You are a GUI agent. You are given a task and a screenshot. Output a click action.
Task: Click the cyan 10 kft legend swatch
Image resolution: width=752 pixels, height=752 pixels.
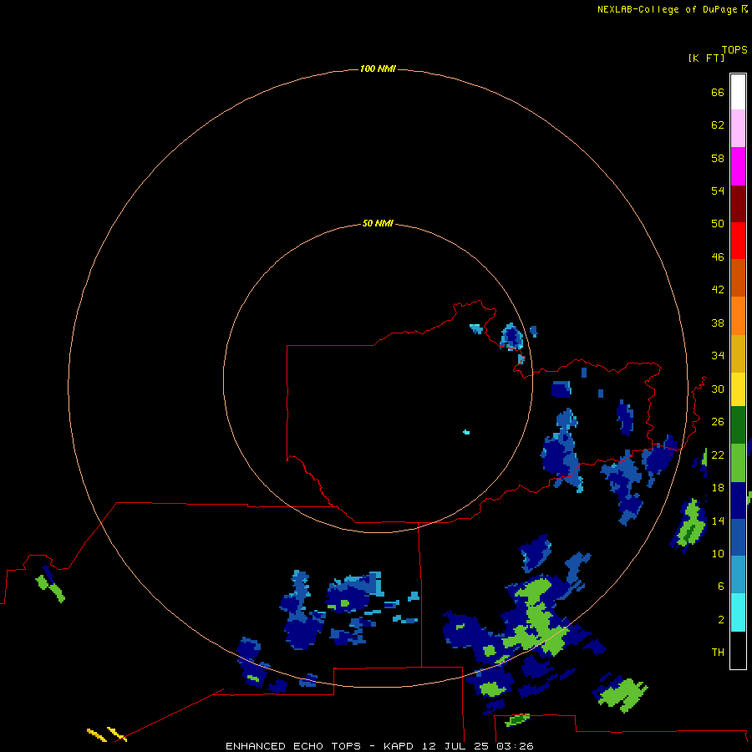(738, 612)
